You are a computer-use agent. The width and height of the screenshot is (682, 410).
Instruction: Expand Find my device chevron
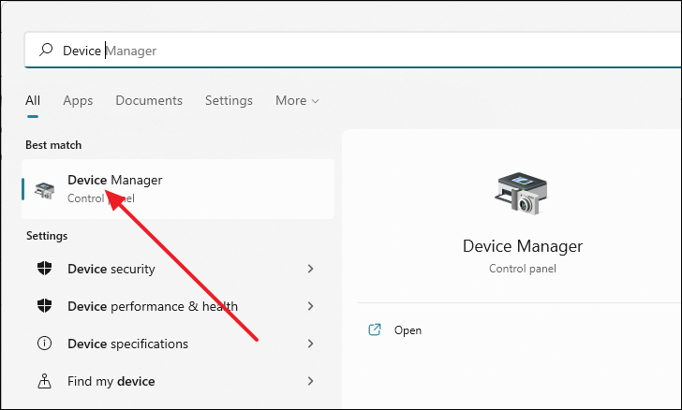[x=311, y=381]
